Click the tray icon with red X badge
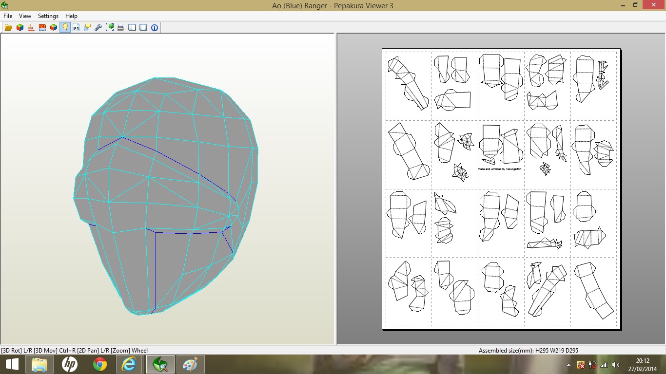Image resolution: width=666 pixels, height=374 pixels. 581,364
